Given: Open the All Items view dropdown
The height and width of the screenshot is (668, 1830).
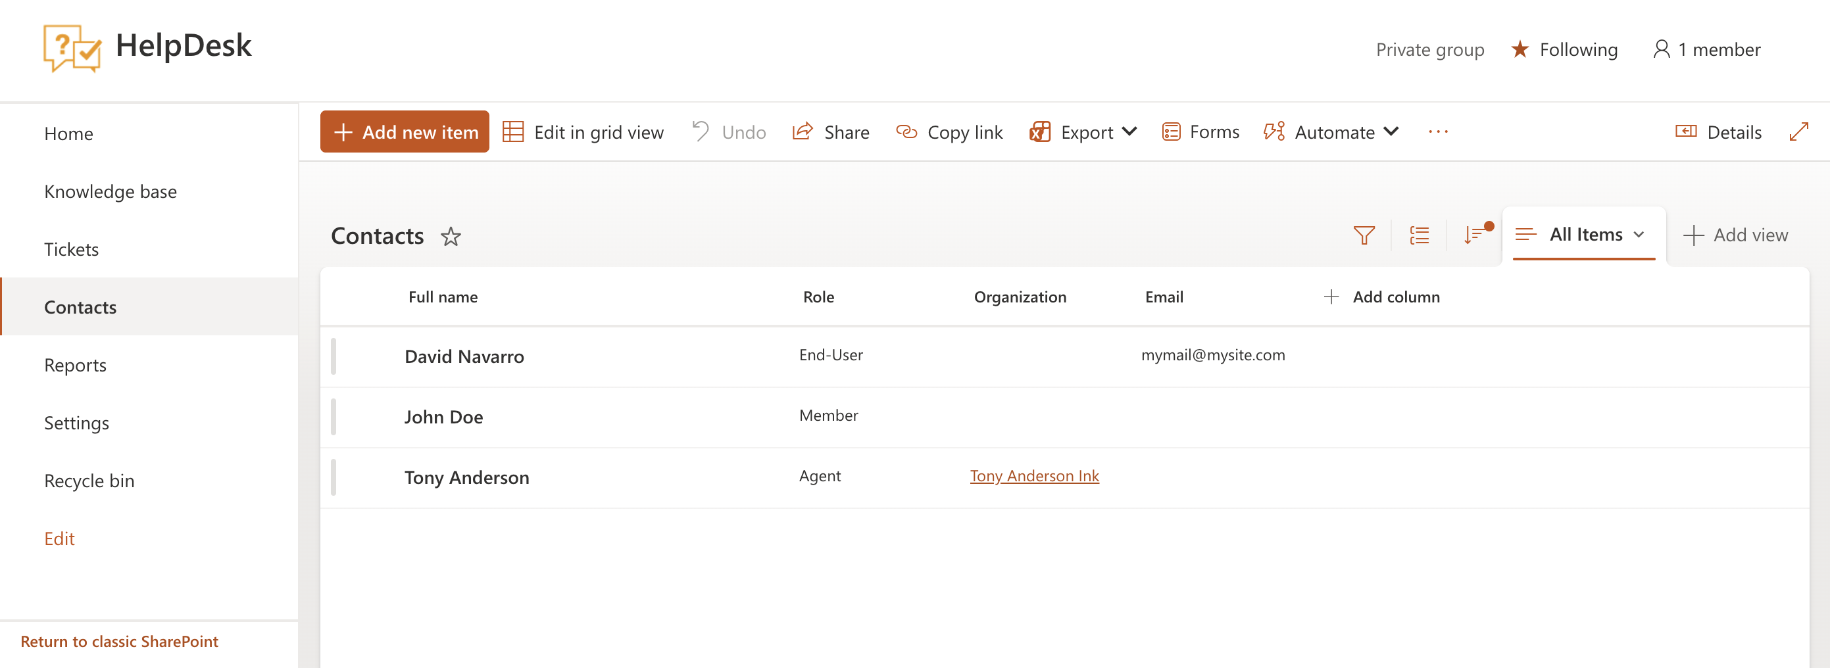Looking at the screenshot, I should (x=1584, y=235).
